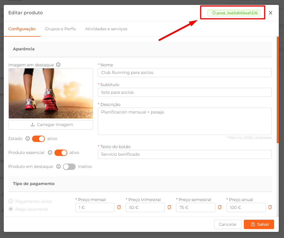The image size is (284, 238).
Task: Click the info icon beside Estado
Action: (x=28, y=138)
